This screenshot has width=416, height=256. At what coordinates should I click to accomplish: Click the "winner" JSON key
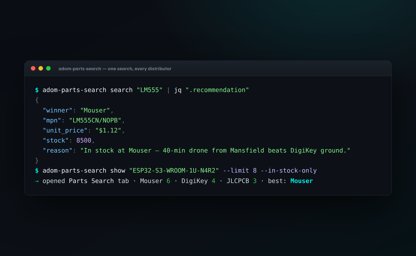coord(57,110)
